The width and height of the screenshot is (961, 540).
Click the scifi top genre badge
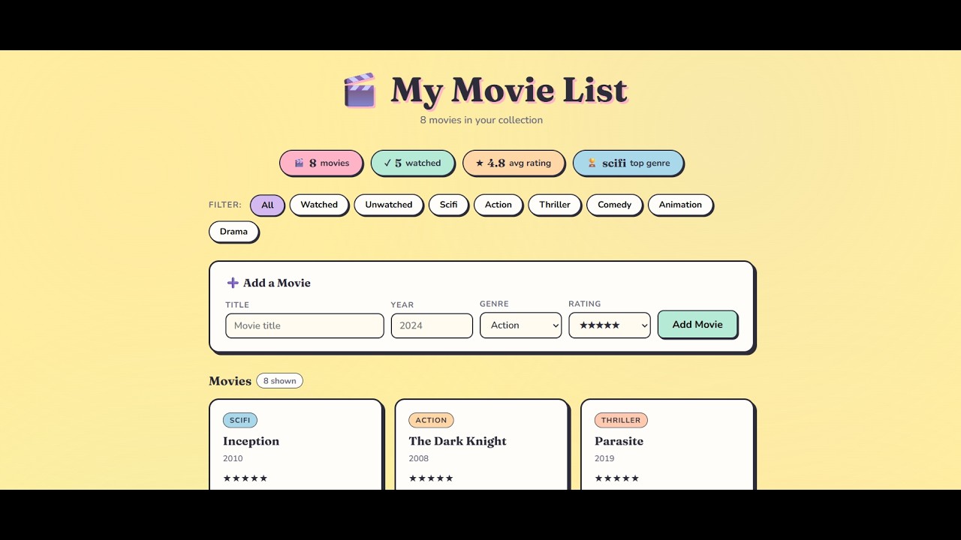pos(628,163)
